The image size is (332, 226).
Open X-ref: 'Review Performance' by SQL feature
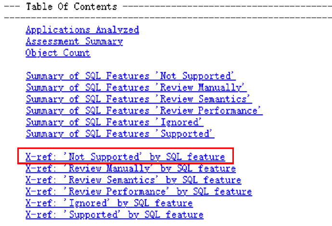tap(139, 192)
